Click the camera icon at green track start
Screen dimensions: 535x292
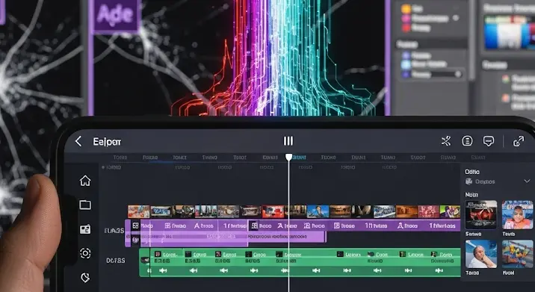tap(145, 261)
